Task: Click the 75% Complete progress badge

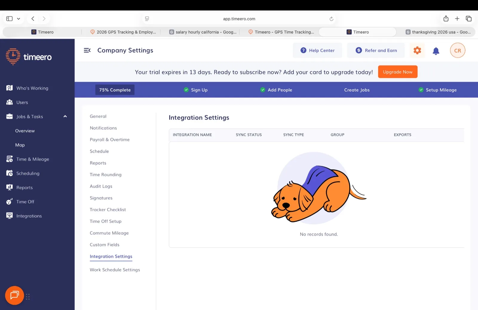Action: [x=115, y=90]
